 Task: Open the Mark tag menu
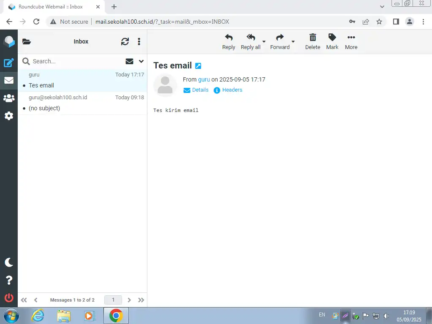pyautogui.click(x=332, y=42)
